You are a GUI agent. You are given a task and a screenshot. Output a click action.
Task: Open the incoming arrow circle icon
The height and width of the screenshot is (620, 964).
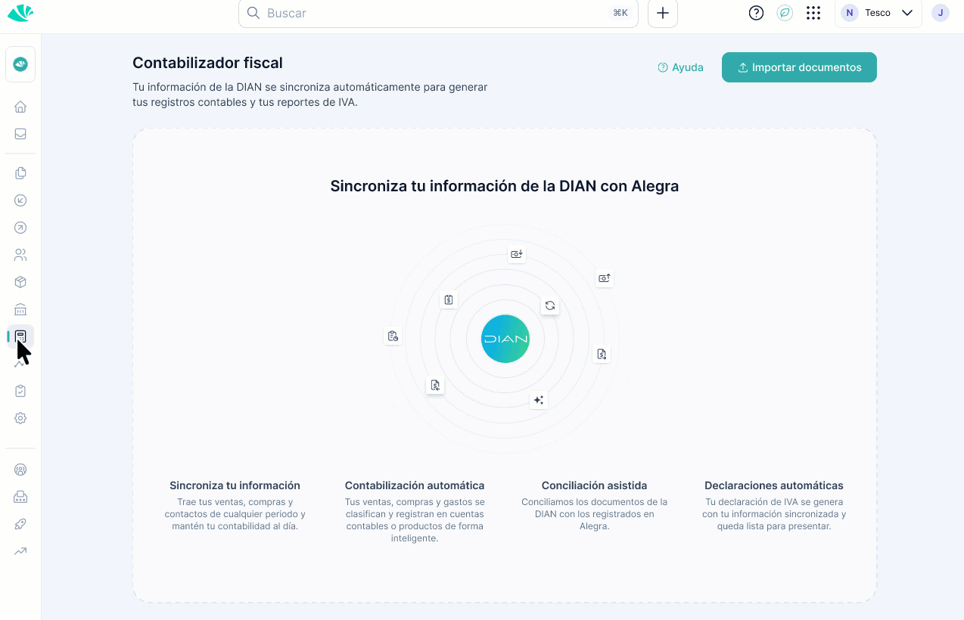point(20,200)
